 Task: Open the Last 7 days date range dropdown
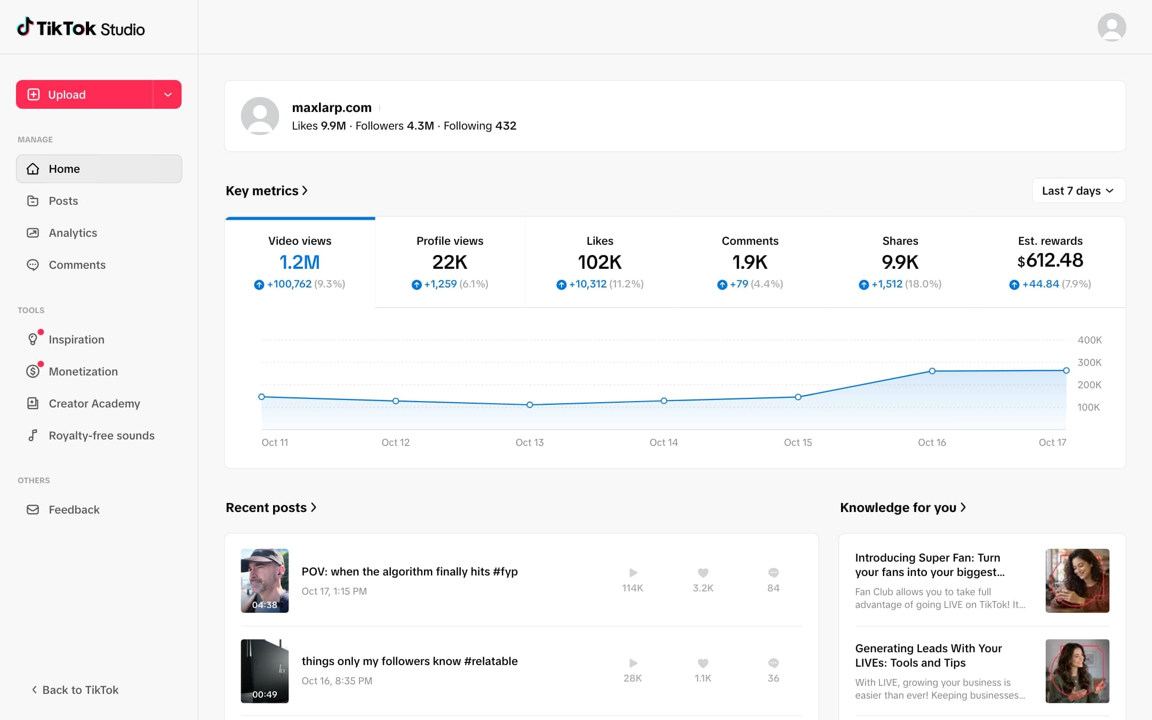pos(1078,190)
